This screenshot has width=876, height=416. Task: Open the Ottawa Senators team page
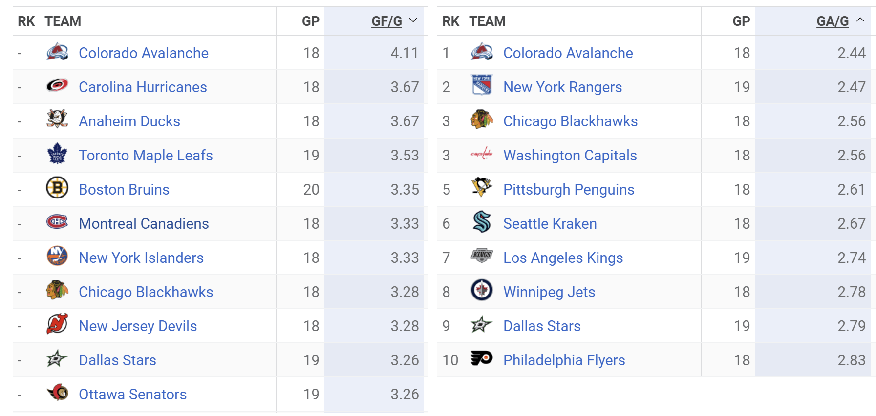[x=132, y=394]
